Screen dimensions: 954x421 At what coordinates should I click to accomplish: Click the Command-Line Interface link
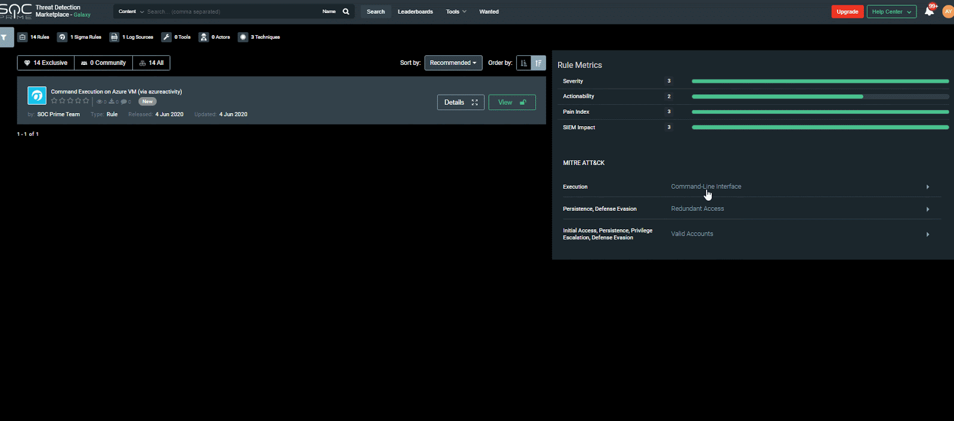tap(706, 186)
